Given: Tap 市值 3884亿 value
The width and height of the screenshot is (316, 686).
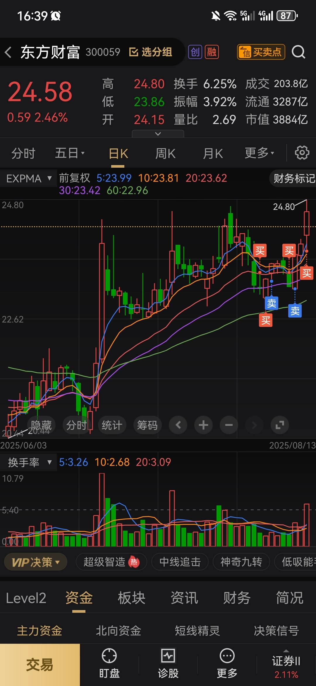Looking at the screenshot, I should (x=290, y=120).
